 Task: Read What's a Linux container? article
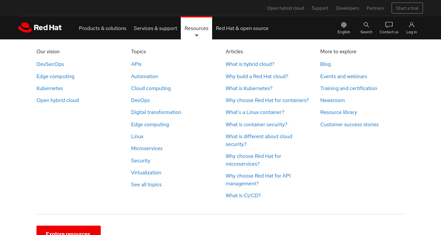point(255,112)
